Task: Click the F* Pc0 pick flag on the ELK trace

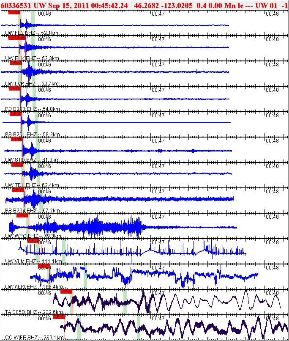Action: click(x=17, y=38)
